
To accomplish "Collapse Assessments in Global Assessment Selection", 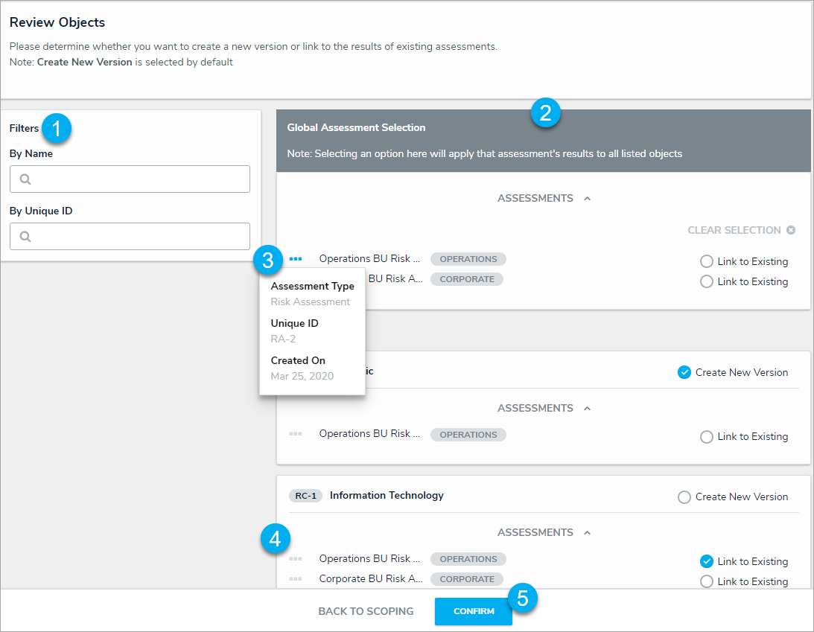I will [588, 199].
